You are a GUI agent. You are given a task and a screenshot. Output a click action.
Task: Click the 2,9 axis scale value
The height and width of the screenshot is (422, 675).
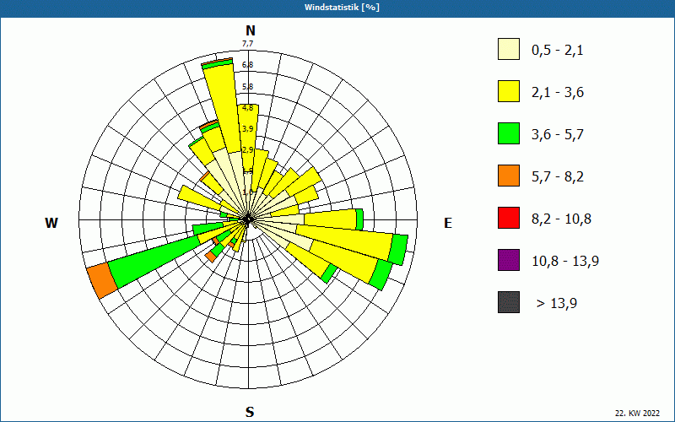[247, 150]
